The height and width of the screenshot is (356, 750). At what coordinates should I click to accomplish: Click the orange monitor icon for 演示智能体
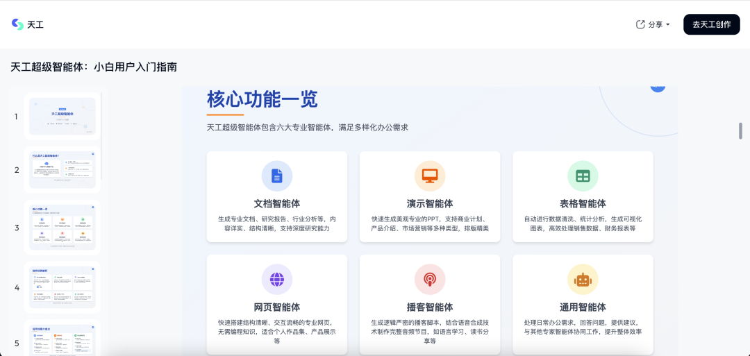[x=430, y=176]
